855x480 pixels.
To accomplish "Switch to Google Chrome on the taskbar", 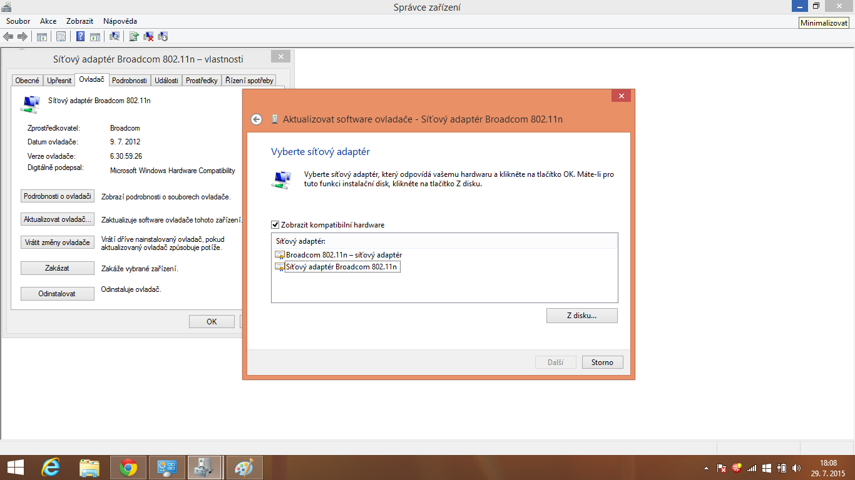I will pyautogui.click(x=128, y=467).
